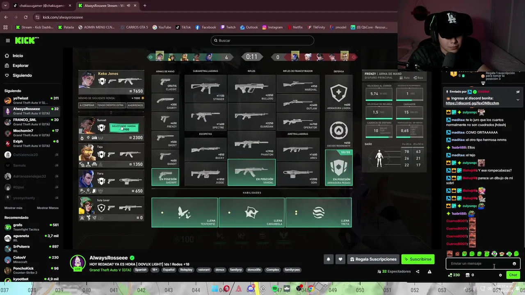Open emoji picker in chat input

pyautogui.click(x=514, y=263)
